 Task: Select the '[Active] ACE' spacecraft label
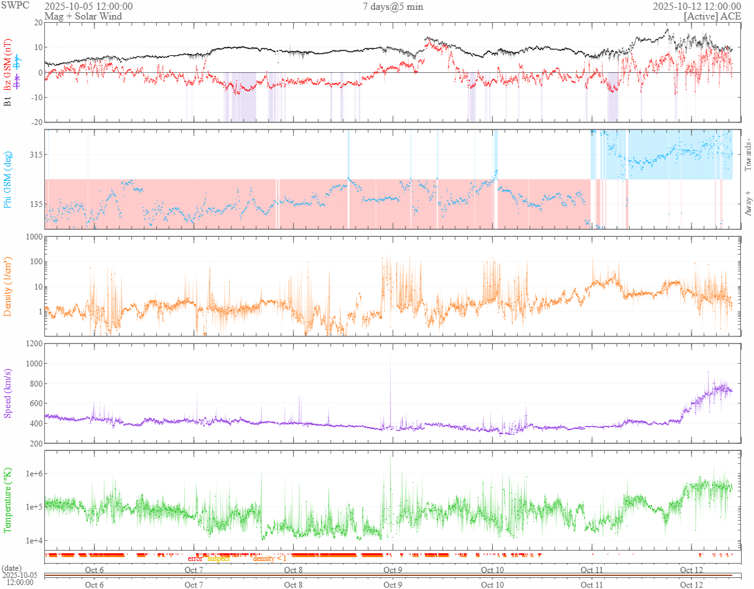coord(712,16)
